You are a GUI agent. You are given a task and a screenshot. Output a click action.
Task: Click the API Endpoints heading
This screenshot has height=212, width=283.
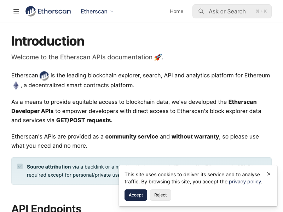coord(46,208)
